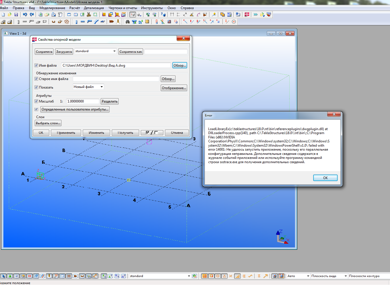Open the Моделирование menu
The image size is (390, 285).
coord(52,8)
